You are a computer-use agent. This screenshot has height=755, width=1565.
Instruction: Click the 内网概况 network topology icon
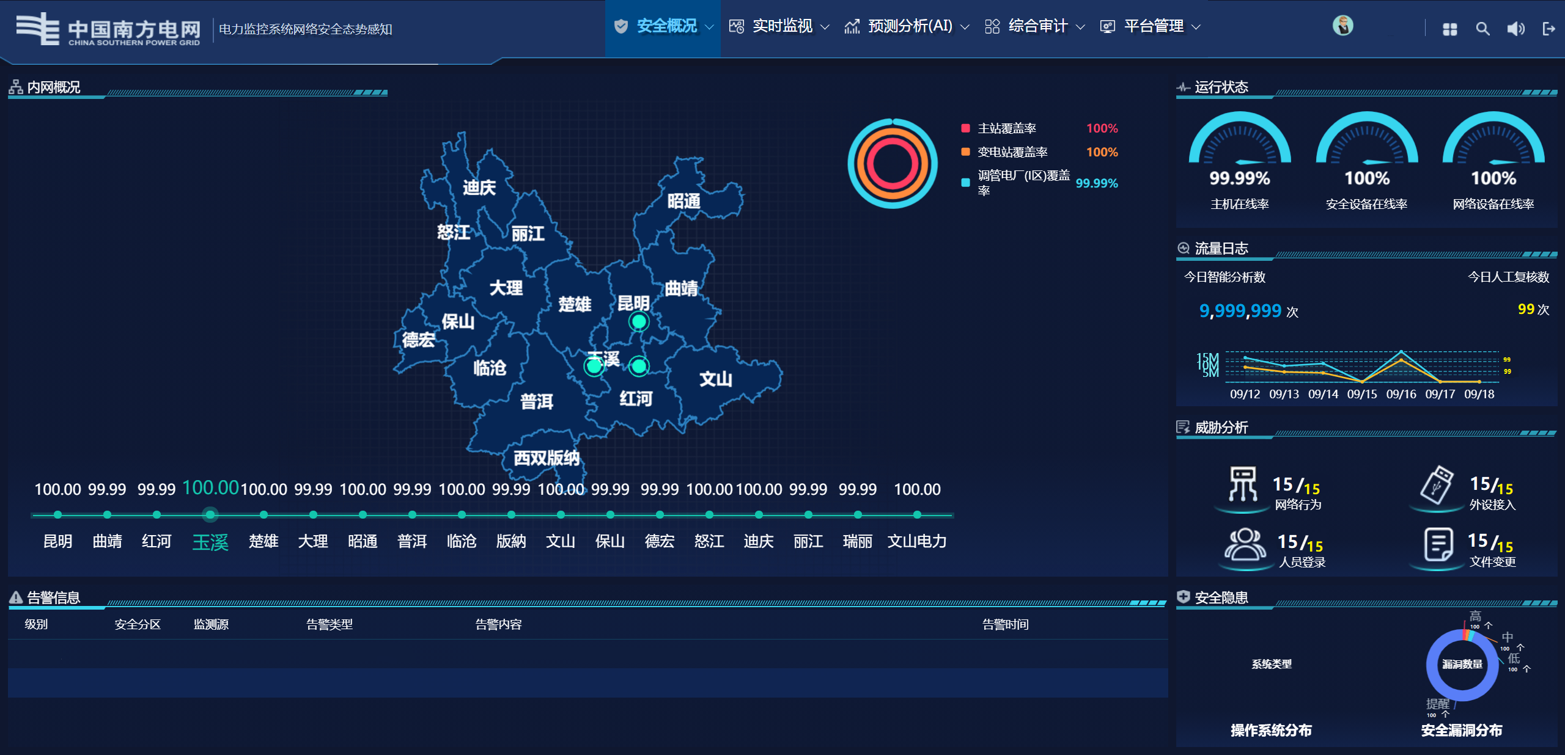coord(16,87)
